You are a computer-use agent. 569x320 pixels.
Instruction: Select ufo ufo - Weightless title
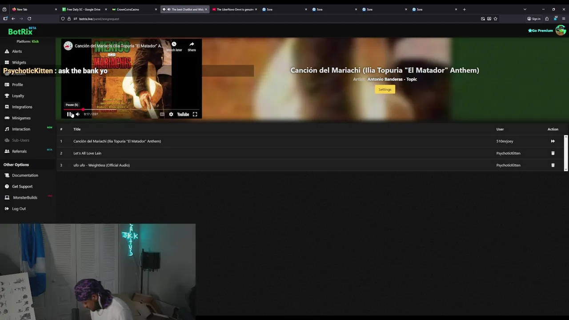101,165
